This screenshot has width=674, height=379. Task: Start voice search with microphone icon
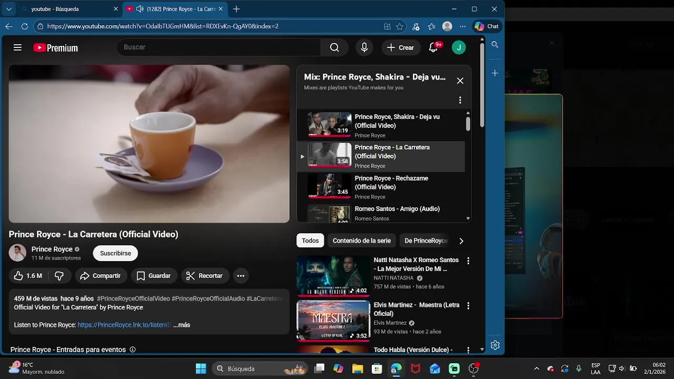click(x=364, y=47)
